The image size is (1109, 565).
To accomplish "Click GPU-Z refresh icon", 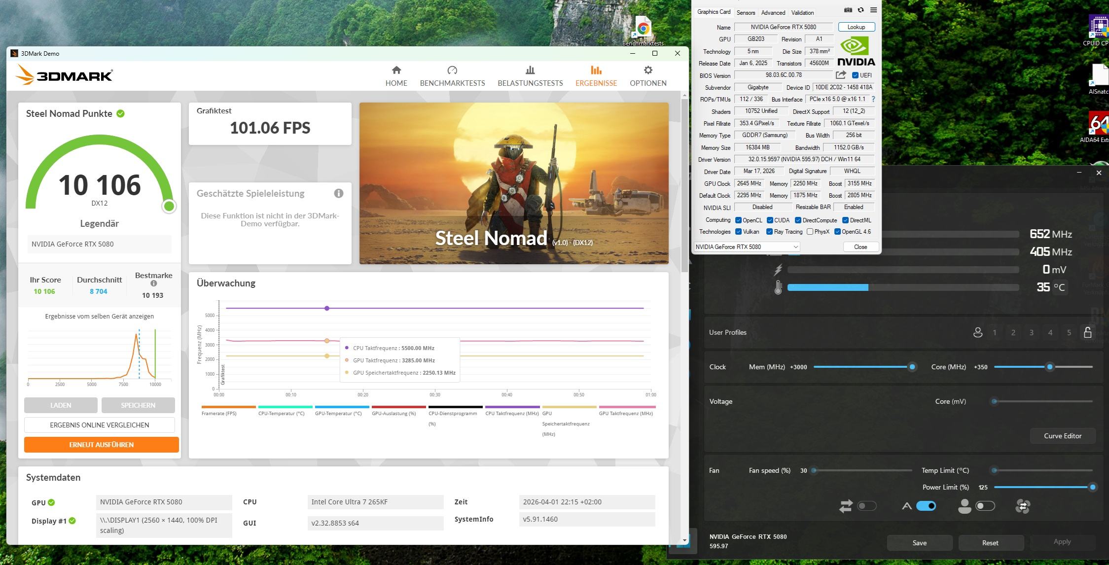I will 860,10.
